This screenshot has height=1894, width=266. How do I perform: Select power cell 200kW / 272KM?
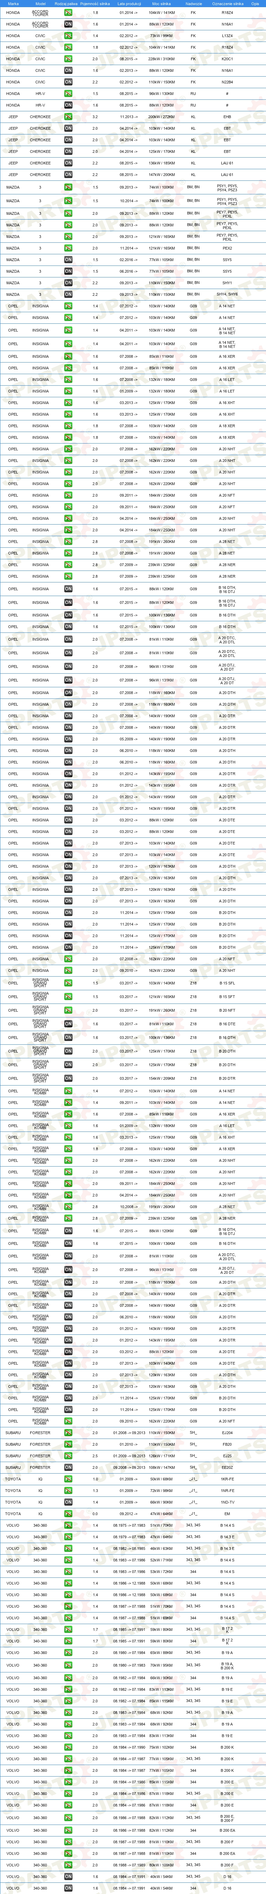click(161, 117)
